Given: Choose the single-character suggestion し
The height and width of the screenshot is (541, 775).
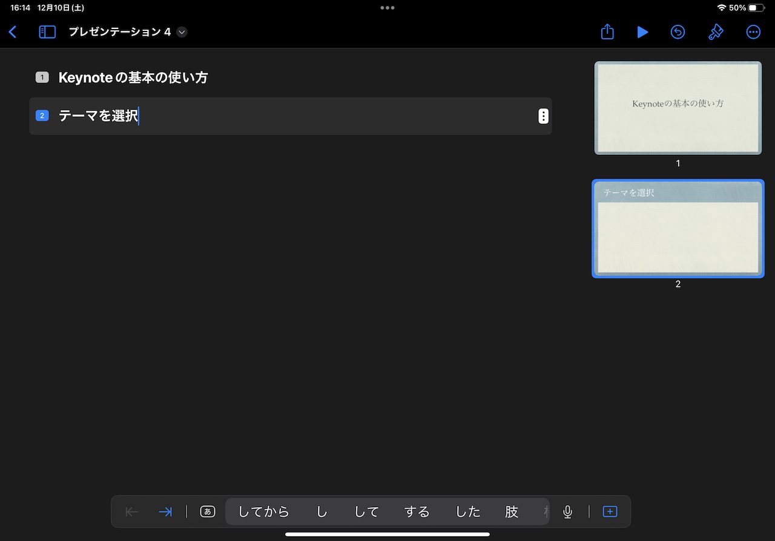Looking at the screenshot, I should pyautogui.click(x=322, y=512).
